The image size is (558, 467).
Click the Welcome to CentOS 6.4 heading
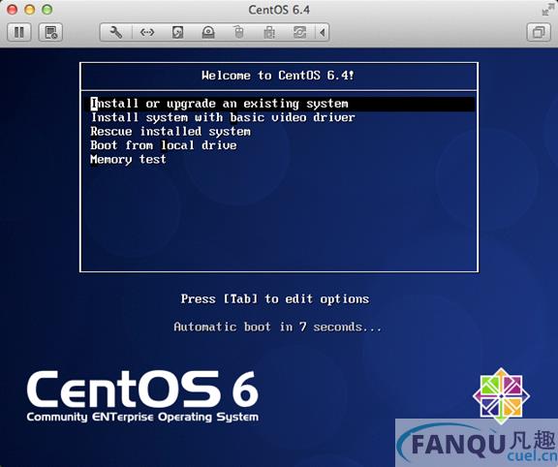point(278,76)
